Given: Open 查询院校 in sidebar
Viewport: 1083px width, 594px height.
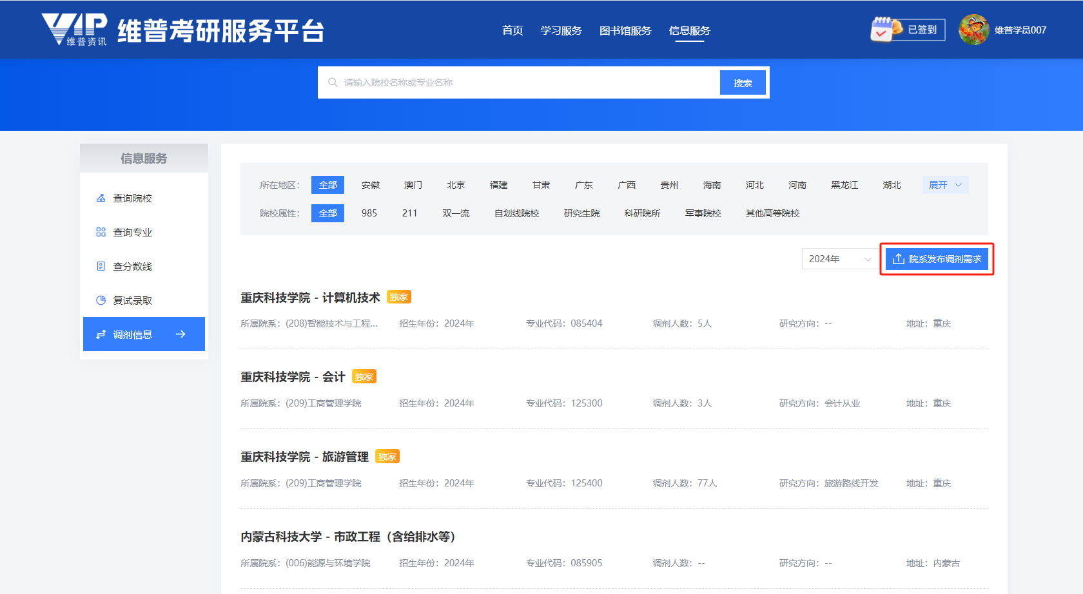Looking at the screenshot, I should 144,198.
